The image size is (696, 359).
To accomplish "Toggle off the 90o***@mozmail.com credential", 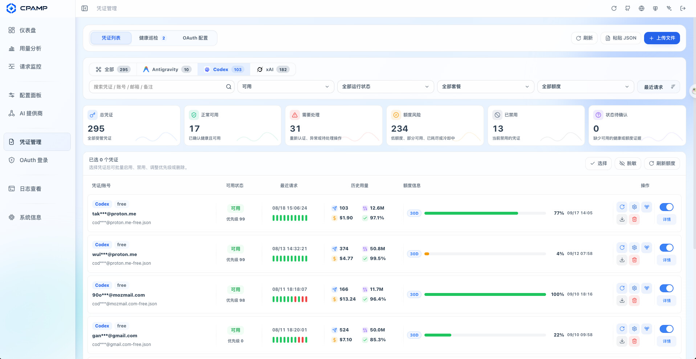I will 667,288.
